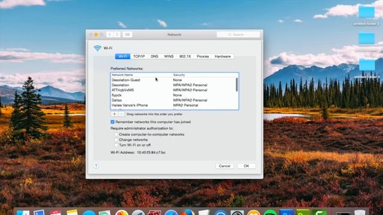This screenshot has width=383, height=215.
Task: Enable 'Change networks' authorization checkbox
Action: (116, 140)
